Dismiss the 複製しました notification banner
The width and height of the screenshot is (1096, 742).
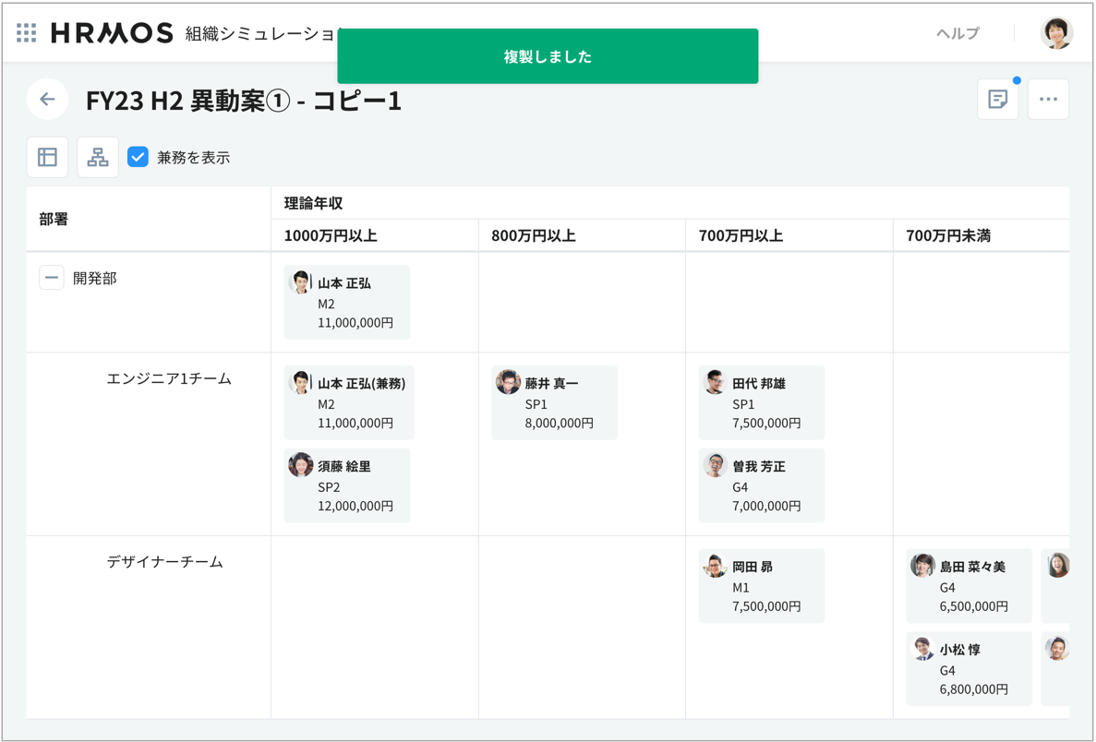548,56
